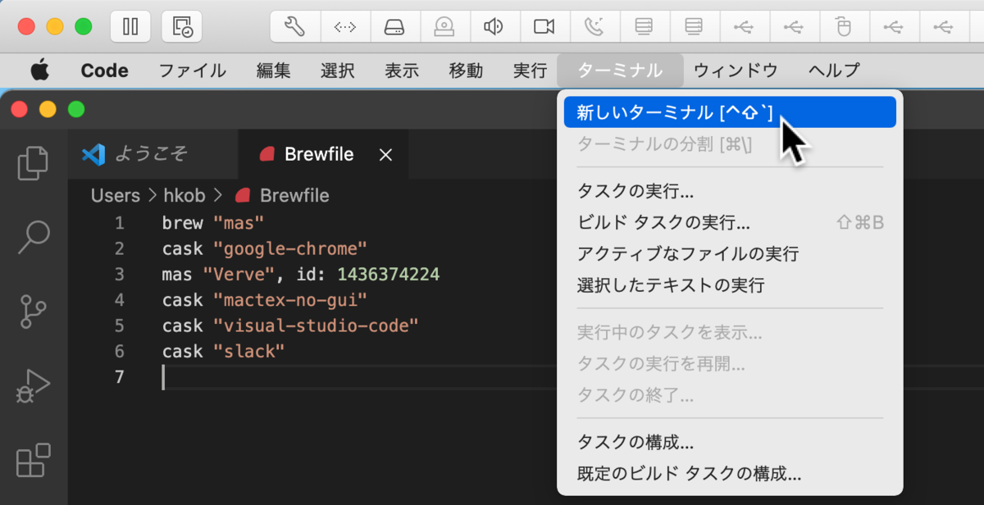Click the "Verve" string on line 3

click(239, 274)
